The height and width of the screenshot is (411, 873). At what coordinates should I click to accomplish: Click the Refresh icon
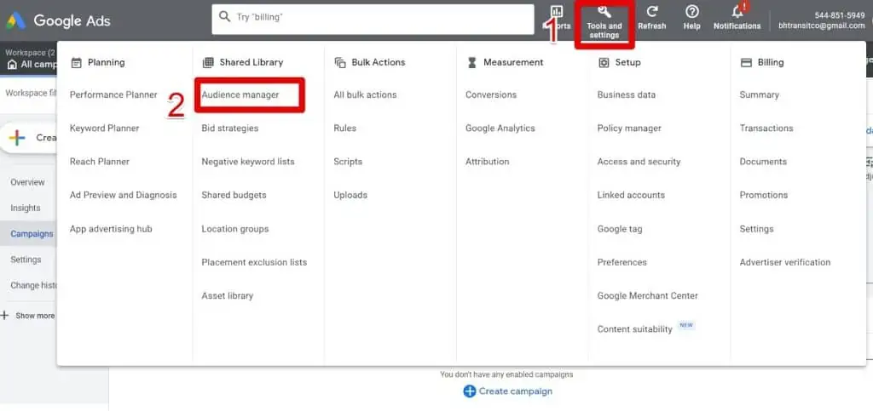[652, 11]
